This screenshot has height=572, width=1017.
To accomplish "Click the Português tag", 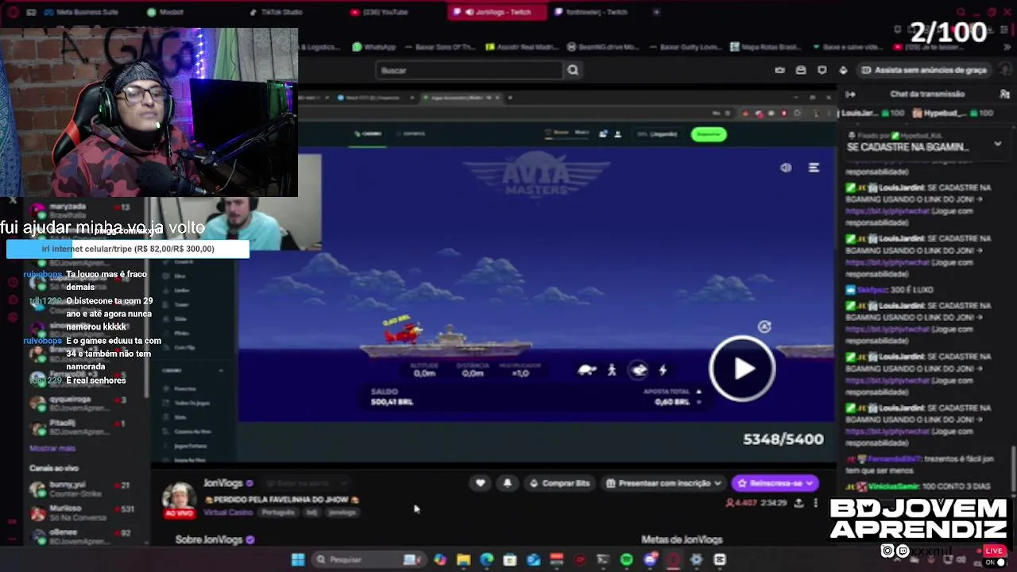I will point(278,512).
